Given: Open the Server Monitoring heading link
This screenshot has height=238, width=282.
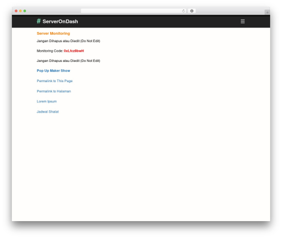Looking at the screenshot, I should (x=54, y=33).
